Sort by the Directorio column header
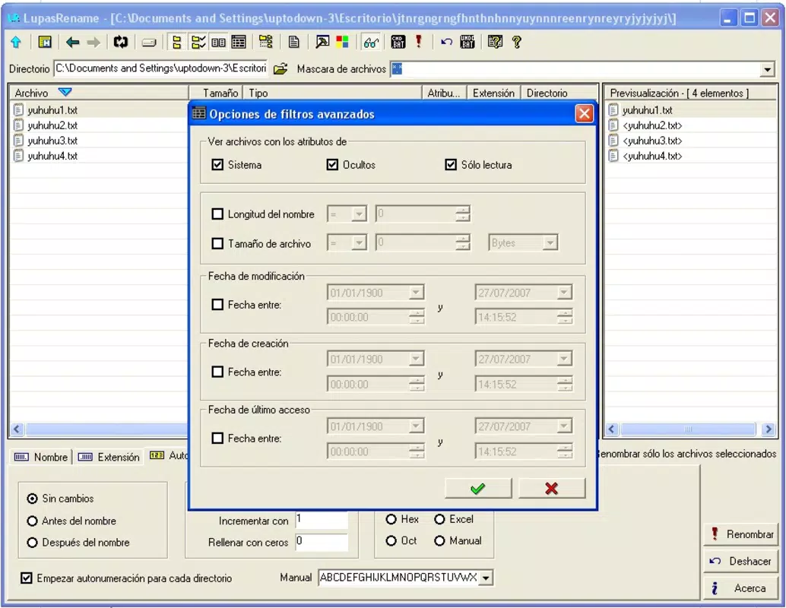Image resolution: width=786 pixels, height=608 pixels. 559,93
